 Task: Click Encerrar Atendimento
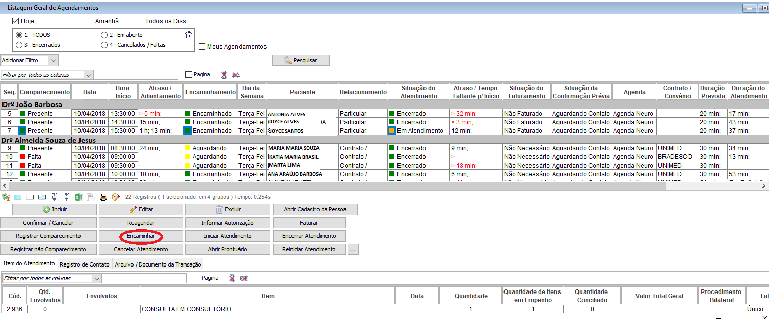click(309, 236)
